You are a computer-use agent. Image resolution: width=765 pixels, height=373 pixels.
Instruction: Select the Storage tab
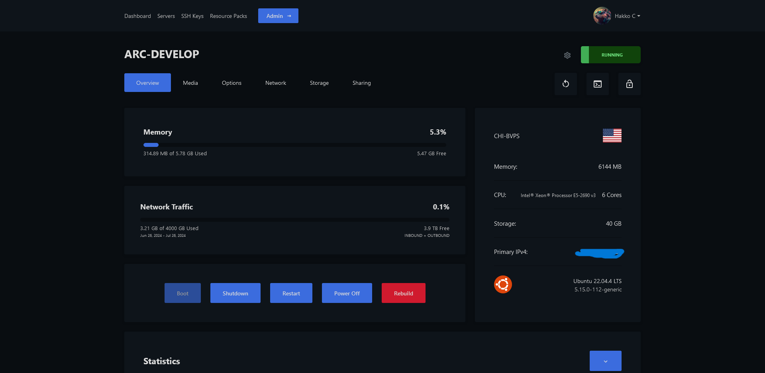319,83
